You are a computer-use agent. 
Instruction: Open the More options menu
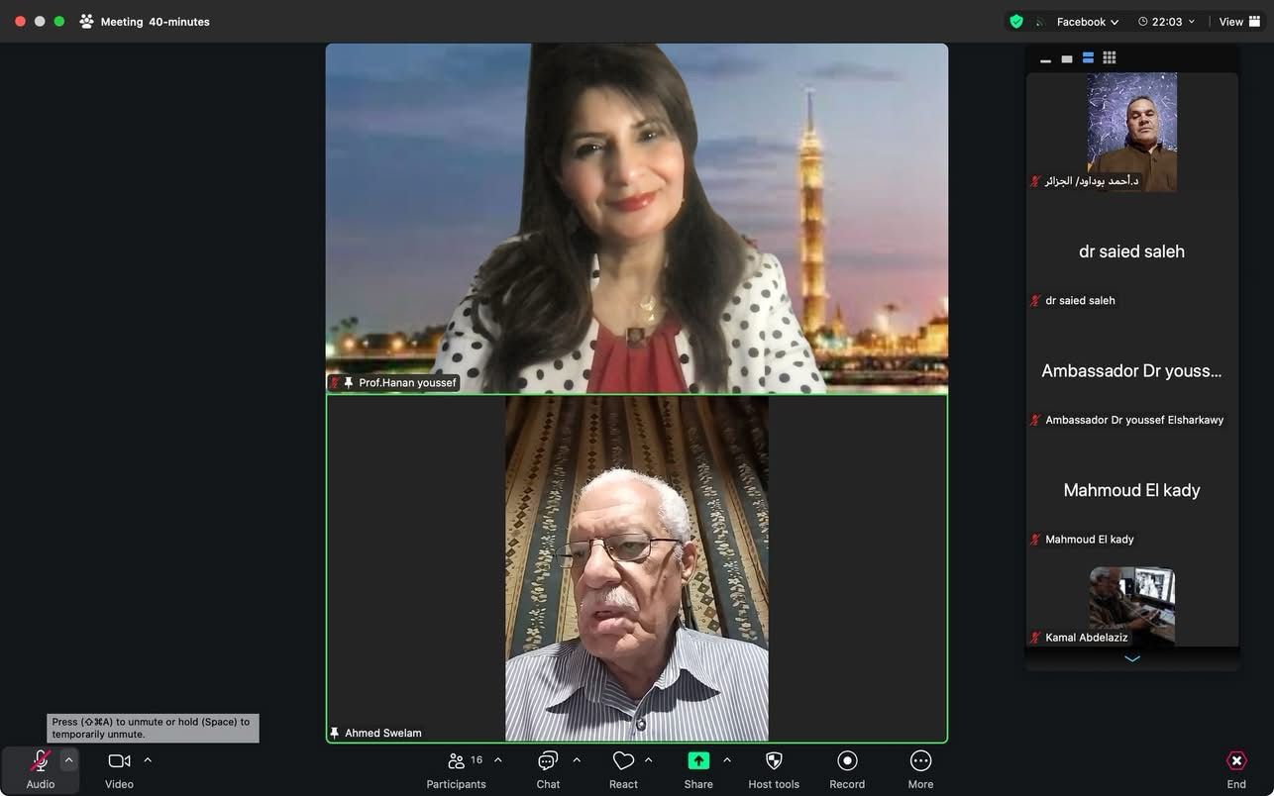[920, 761]
